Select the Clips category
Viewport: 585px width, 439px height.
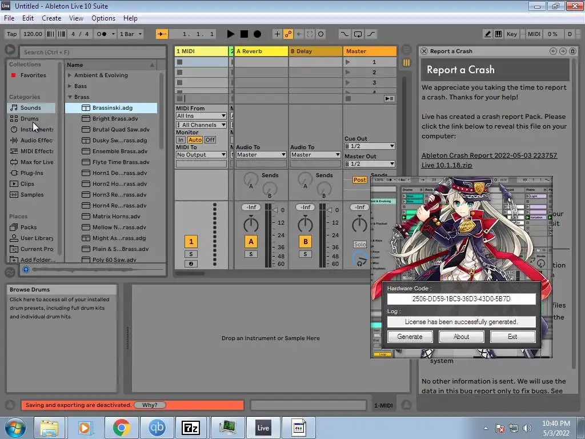(31, 183)
